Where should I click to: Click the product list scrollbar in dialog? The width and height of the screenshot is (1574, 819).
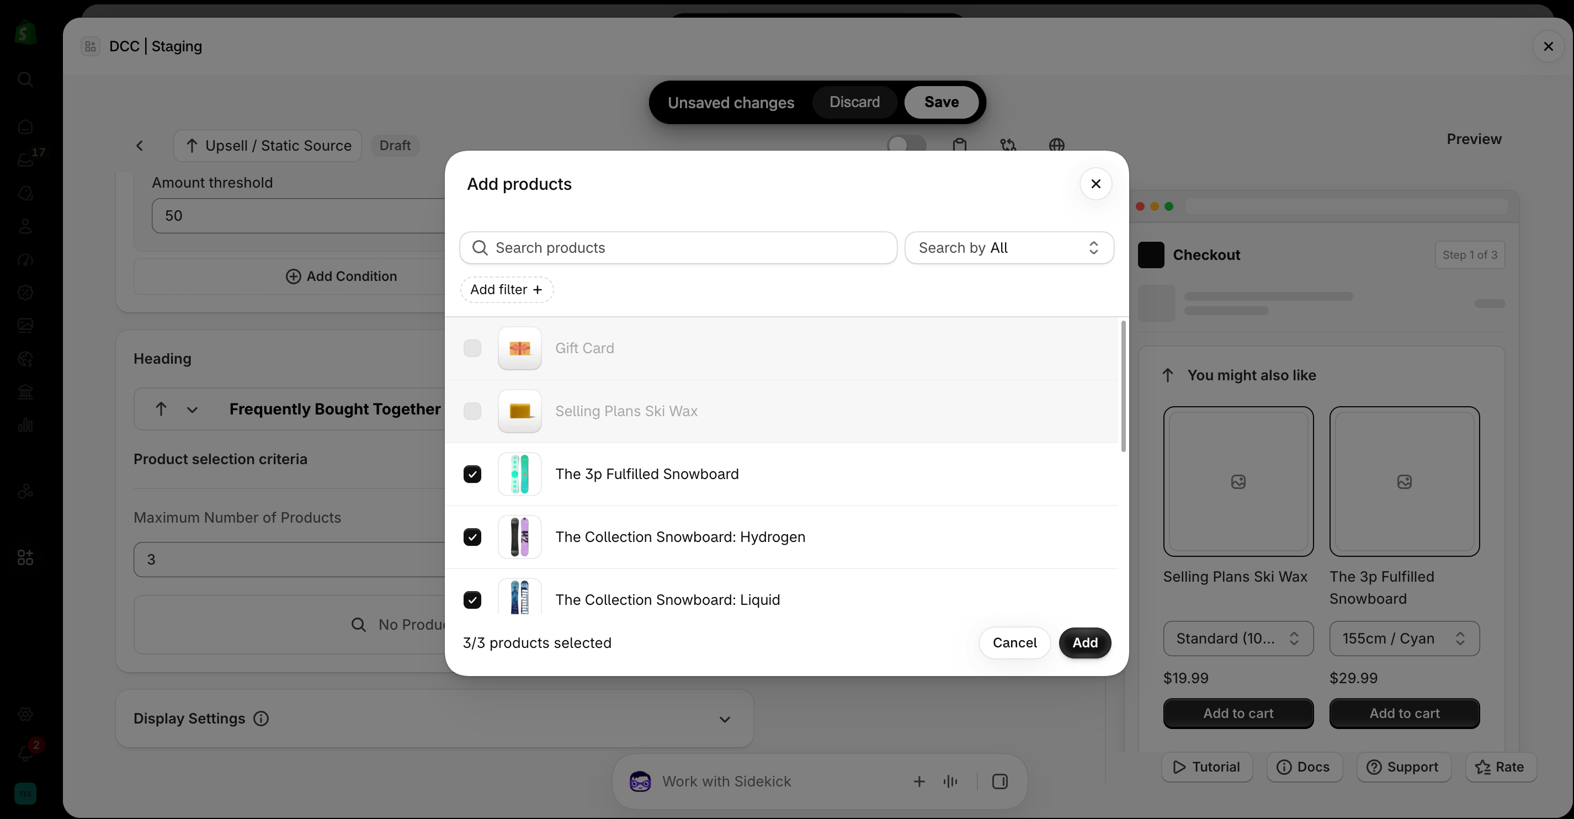click(x=1123, y=386)
